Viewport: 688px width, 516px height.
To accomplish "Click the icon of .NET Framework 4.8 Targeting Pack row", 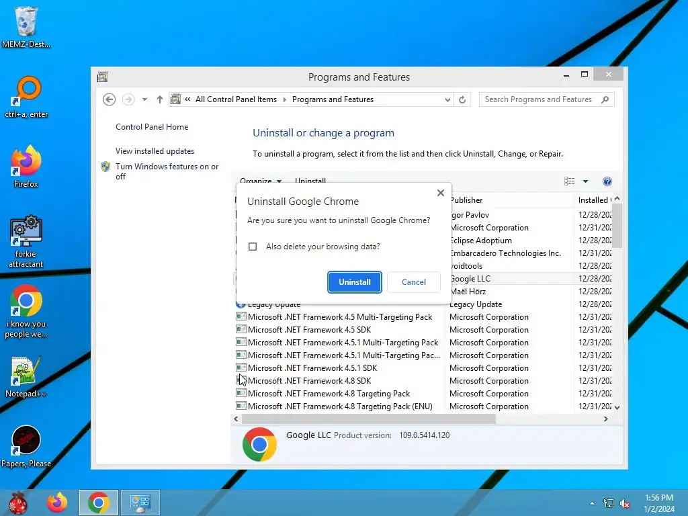I will [x=241, y=393].
